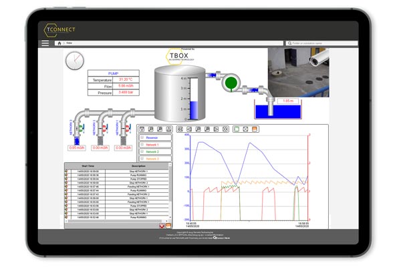Jump to last chart period

tap(225, 129)
